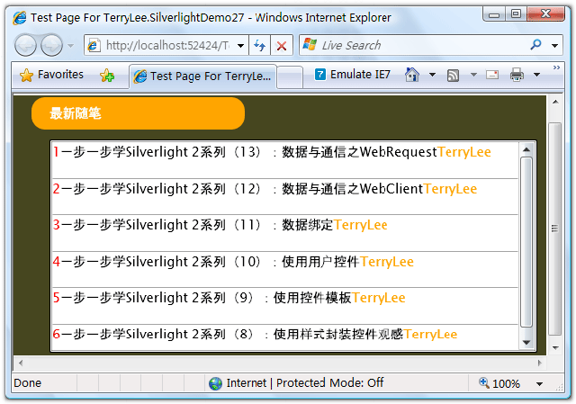
Task: Click the Add to Favorites Bar icon
Action: coord(107,76)
